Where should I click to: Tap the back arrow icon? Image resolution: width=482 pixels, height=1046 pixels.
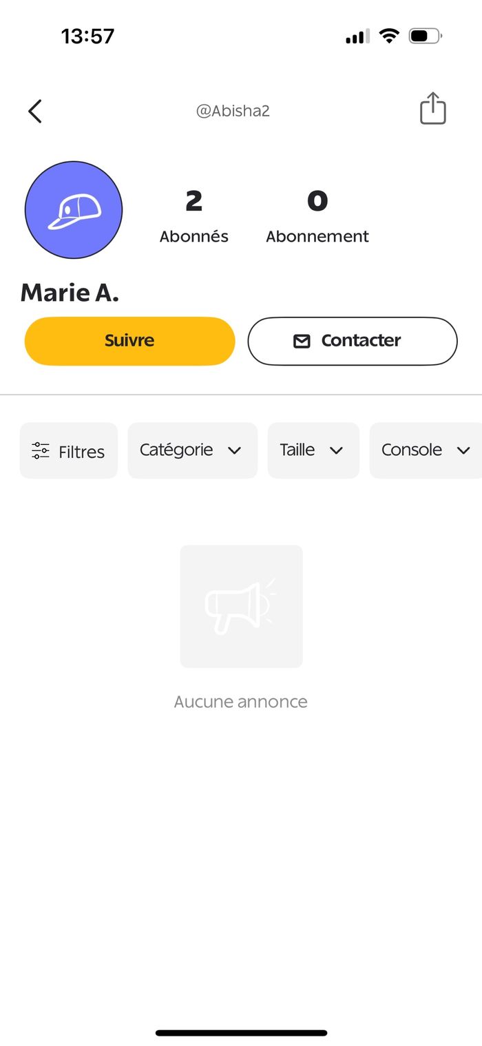pos(35,111)
